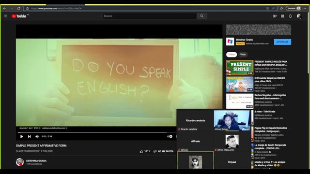
Task: Open the create video camera icon
Action: (x=275, y=16)
